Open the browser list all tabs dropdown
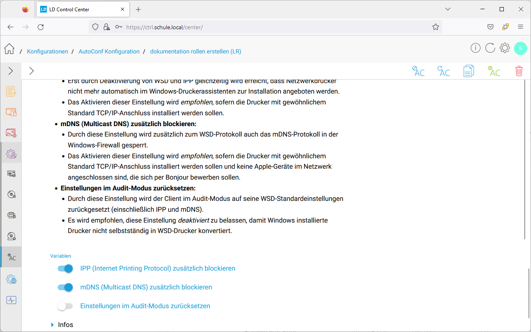 [448, 9]
